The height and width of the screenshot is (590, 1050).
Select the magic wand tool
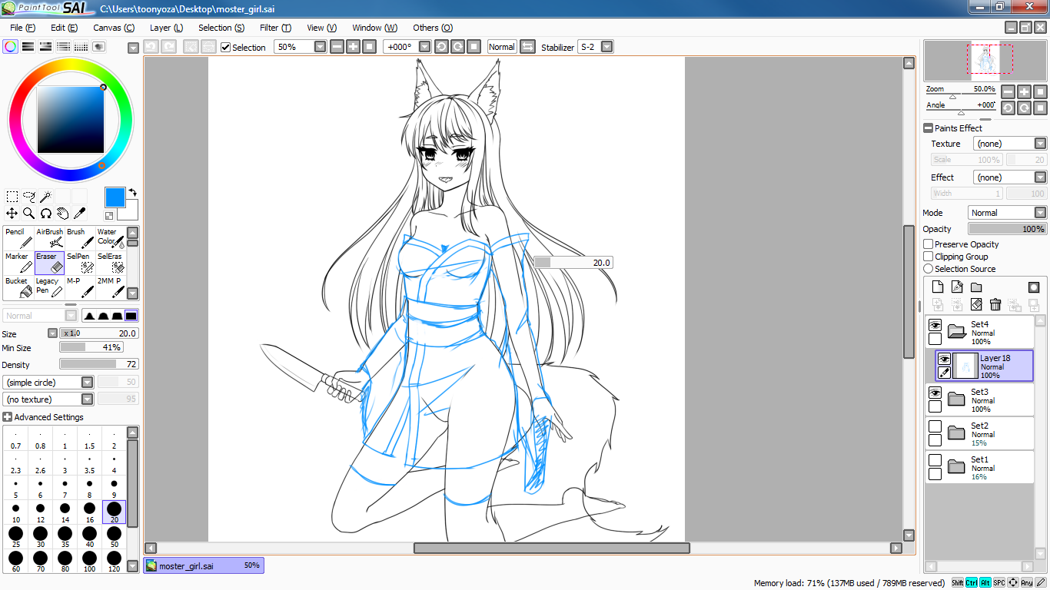(x=46, y=197)
